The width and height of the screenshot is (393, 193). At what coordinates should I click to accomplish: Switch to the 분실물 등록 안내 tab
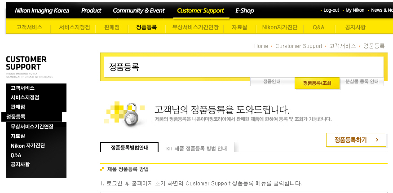click(362, 82)
